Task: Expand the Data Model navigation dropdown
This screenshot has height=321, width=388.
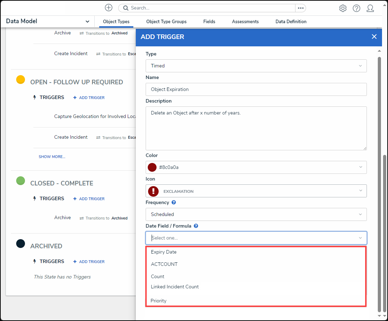Action: pos(87,21)
